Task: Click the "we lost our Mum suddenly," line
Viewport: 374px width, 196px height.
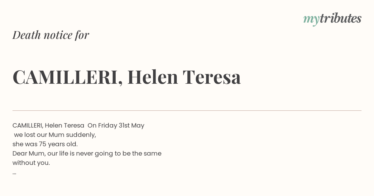Action: pyautogui.click(x=55, y=135)
